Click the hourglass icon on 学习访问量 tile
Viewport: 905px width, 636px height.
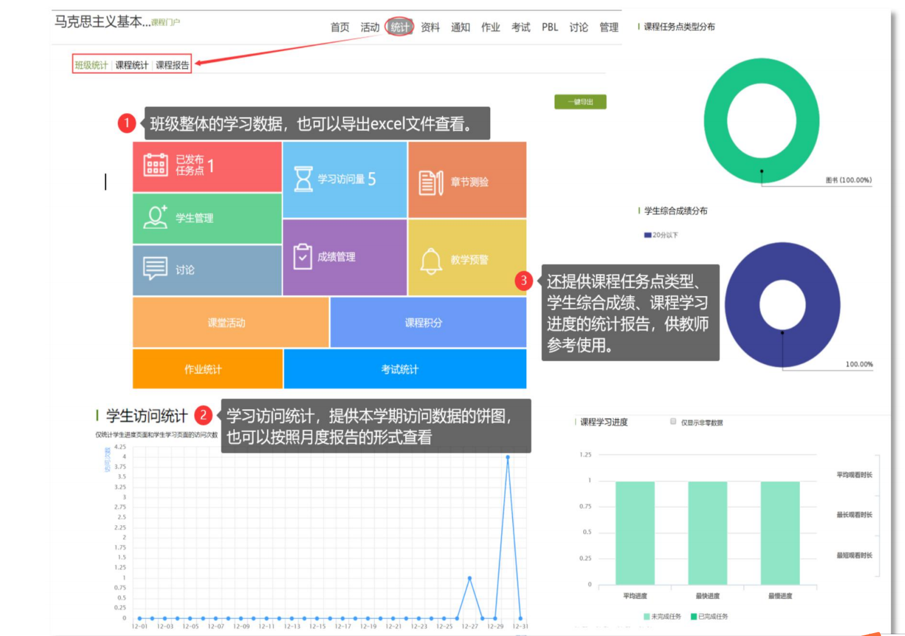pos(303,179)
